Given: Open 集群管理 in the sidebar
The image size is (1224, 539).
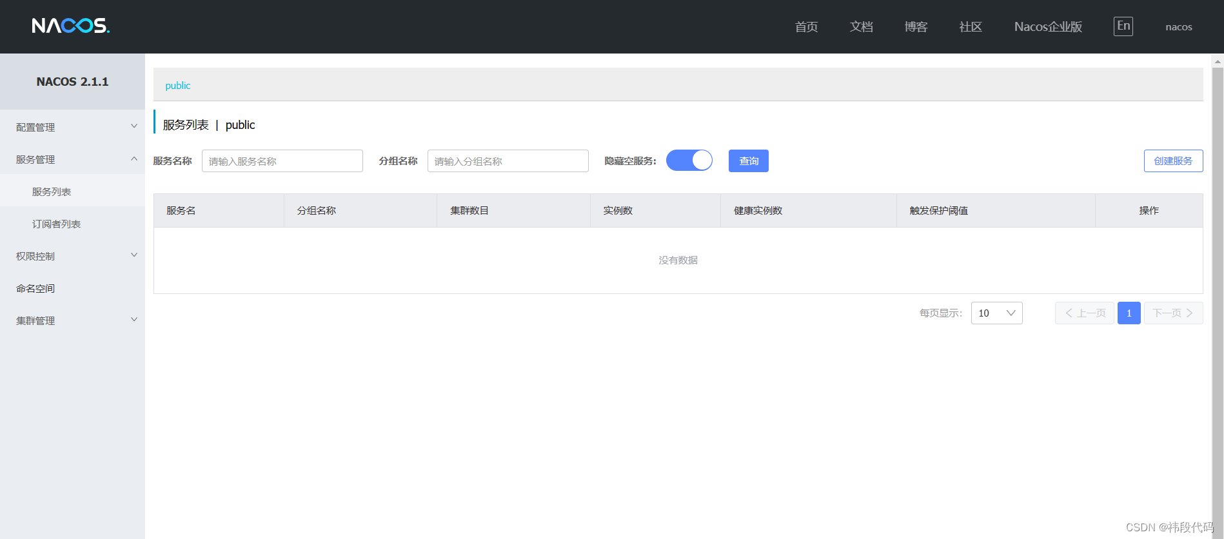Looking at the screenshot, I should point(72,320).
